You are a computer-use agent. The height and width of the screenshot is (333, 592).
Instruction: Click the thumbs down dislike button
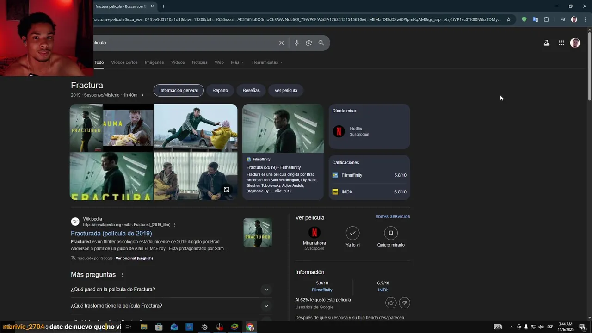pyautogui.click(x=404, y=303)
